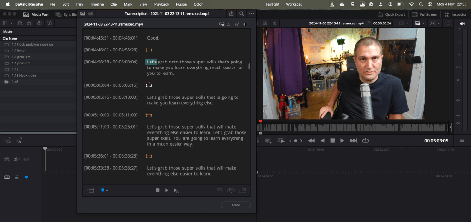Increase transcript font size with A+ icon
The height and width of the screenshot is (222, 471).
click(237, 24)
